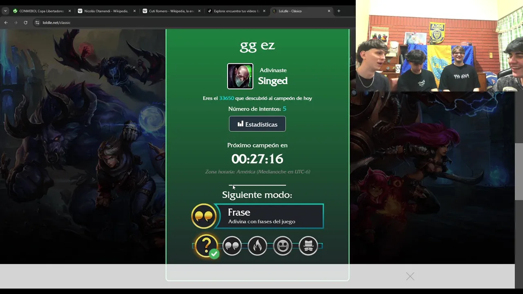This screenshot has height=294, width=523.
Task: Close the Nicolás Otamendi tab
Action: click(134, 11)
